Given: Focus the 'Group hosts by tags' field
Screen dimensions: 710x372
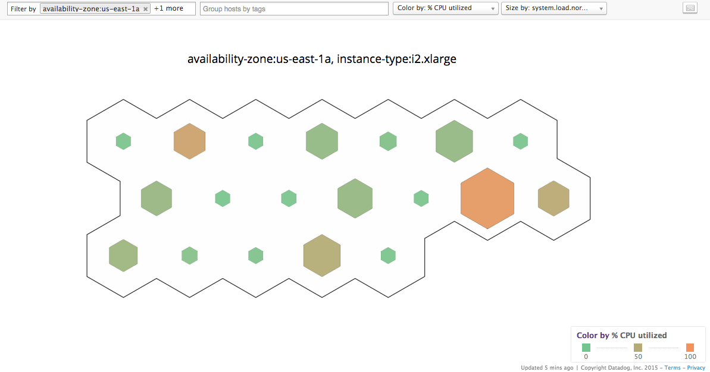Looking at the screenshot, I should pyautogui.click(x=294, y=9).
